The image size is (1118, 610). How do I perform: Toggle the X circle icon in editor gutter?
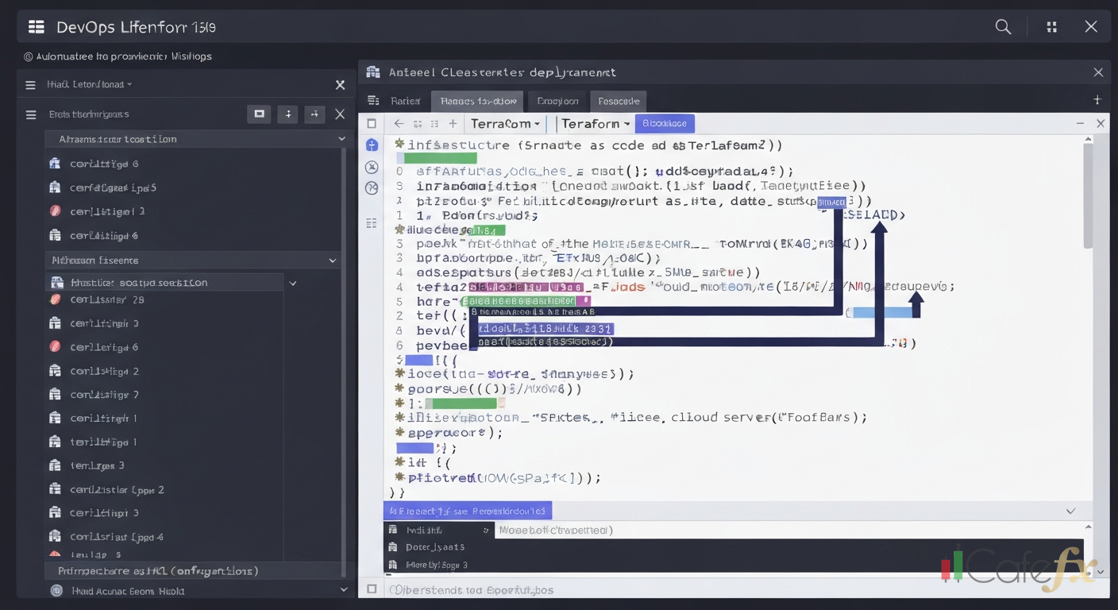click(372, 167)
